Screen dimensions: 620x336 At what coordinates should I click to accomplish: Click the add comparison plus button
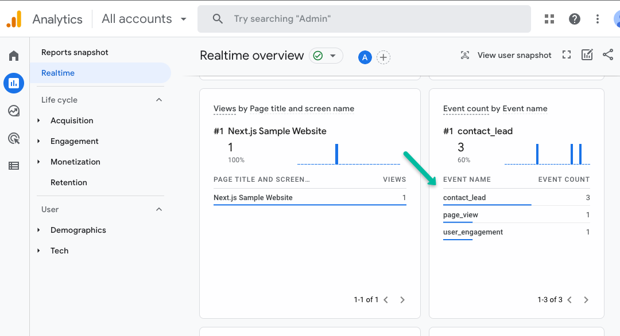coord(383,57)
